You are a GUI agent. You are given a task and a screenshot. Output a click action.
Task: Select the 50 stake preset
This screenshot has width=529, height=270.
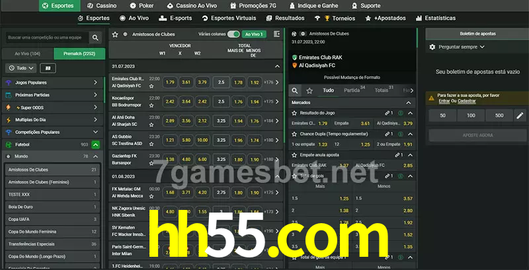pos(442,116)
